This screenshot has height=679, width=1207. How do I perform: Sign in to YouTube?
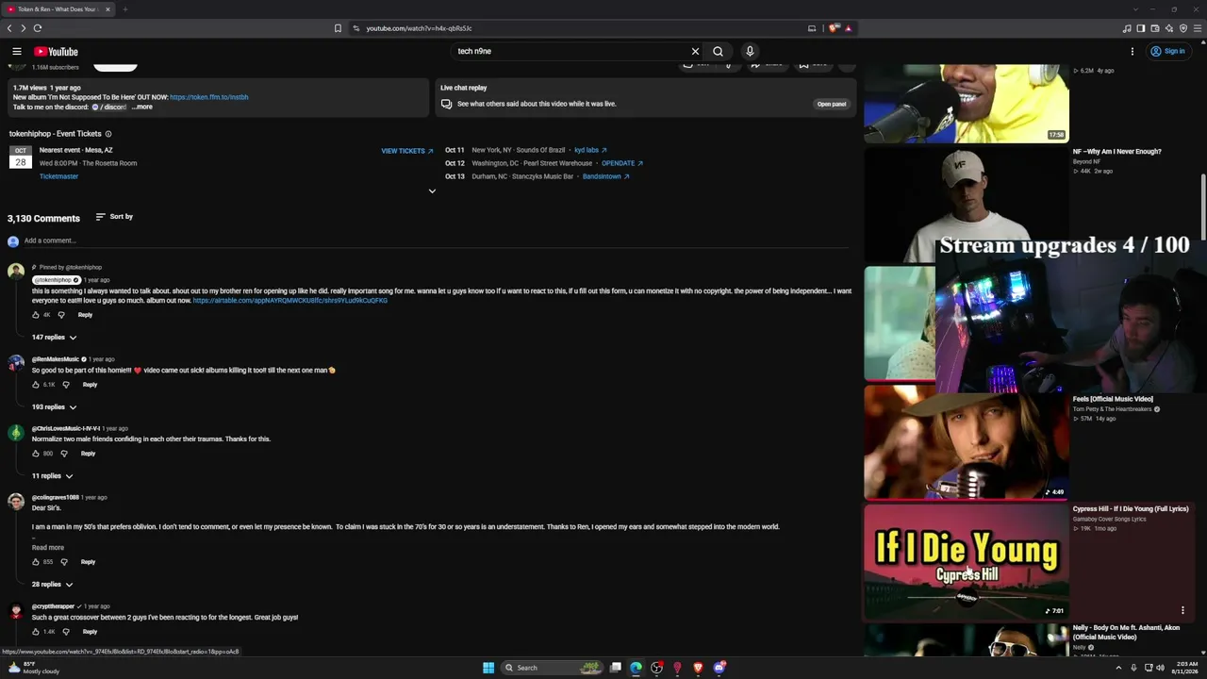(x=1167, y=52)
